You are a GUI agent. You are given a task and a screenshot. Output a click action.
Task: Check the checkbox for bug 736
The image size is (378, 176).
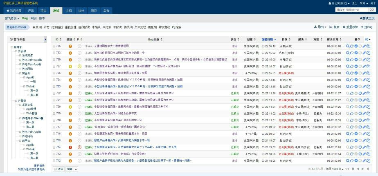pyautogui.click(x=54, y=46)
